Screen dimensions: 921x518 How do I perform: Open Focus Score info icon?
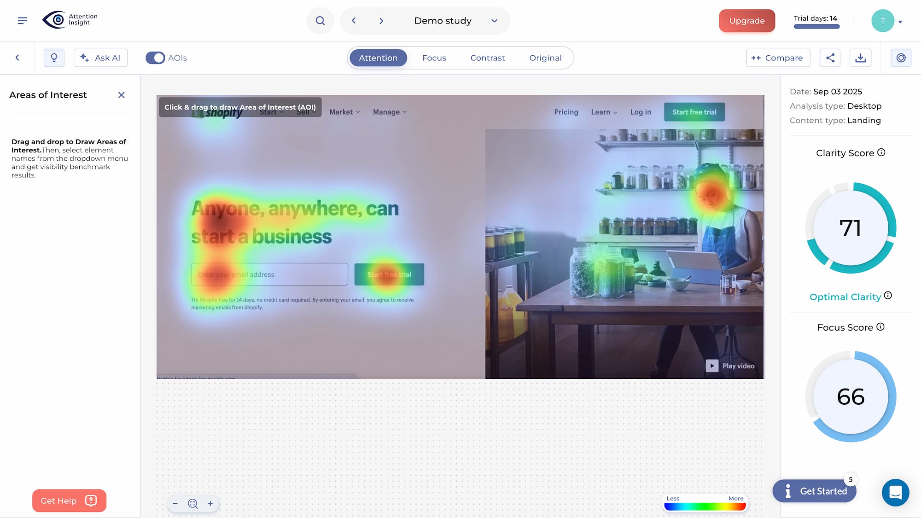pyautogui.click(x=880, y=327)
